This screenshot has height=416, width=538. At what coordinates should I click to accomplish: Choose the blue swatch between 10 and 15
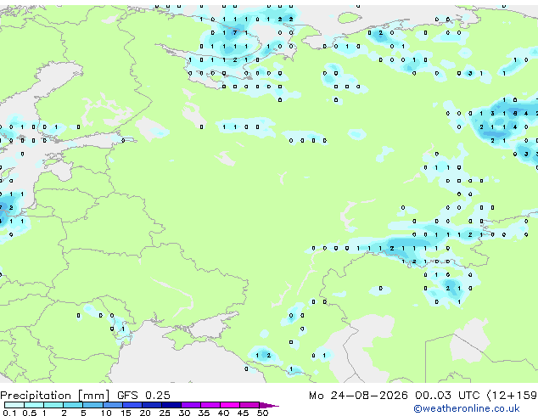[113, 405]
